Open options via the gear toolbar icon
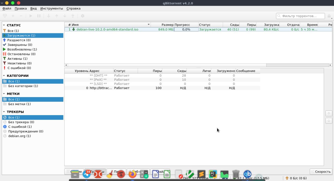 [x=83, y=16]
